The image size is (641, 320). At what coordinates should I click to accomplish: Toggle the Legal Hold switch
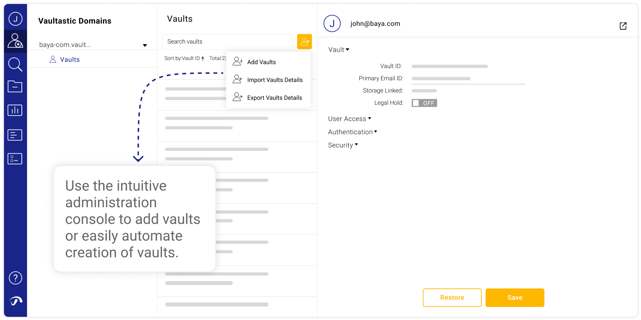424,103
